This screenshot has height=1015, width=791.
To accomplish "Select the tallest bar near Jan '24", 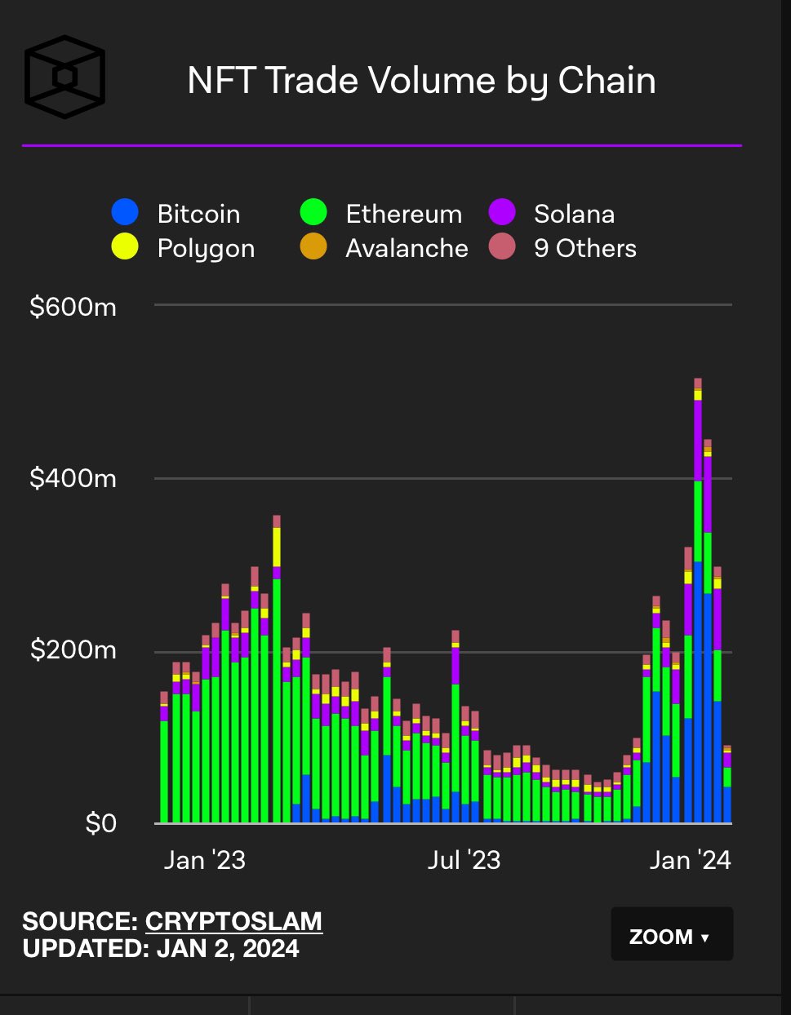I will tap(698, 601).
